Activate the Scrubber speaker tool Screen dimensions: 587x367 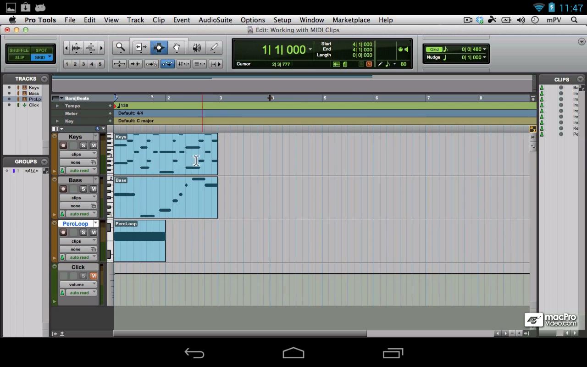coord(197,47)
